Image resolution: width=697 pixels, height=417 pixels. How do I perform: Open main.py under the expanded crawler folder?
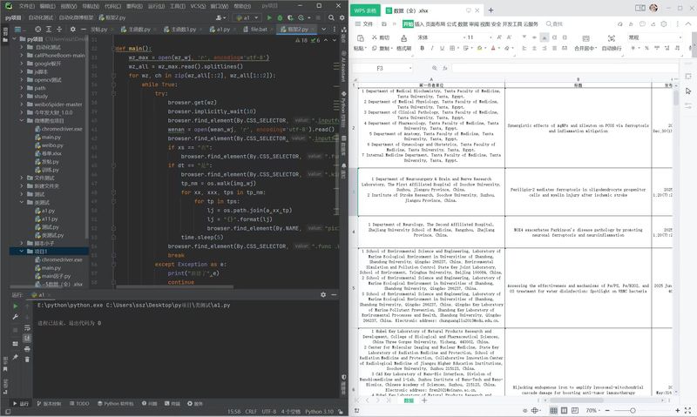(x=47, y=138)
